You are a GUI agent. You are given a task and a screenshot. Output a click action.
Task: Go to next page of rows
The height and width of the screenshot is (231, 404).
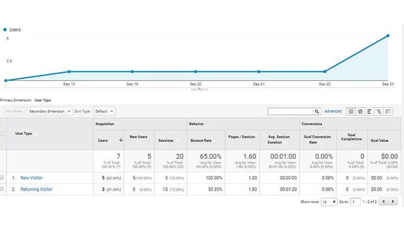393,202
